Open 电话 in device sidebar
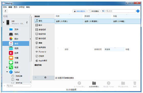This screenshot has height=93, width=143. tap(16, 67)
